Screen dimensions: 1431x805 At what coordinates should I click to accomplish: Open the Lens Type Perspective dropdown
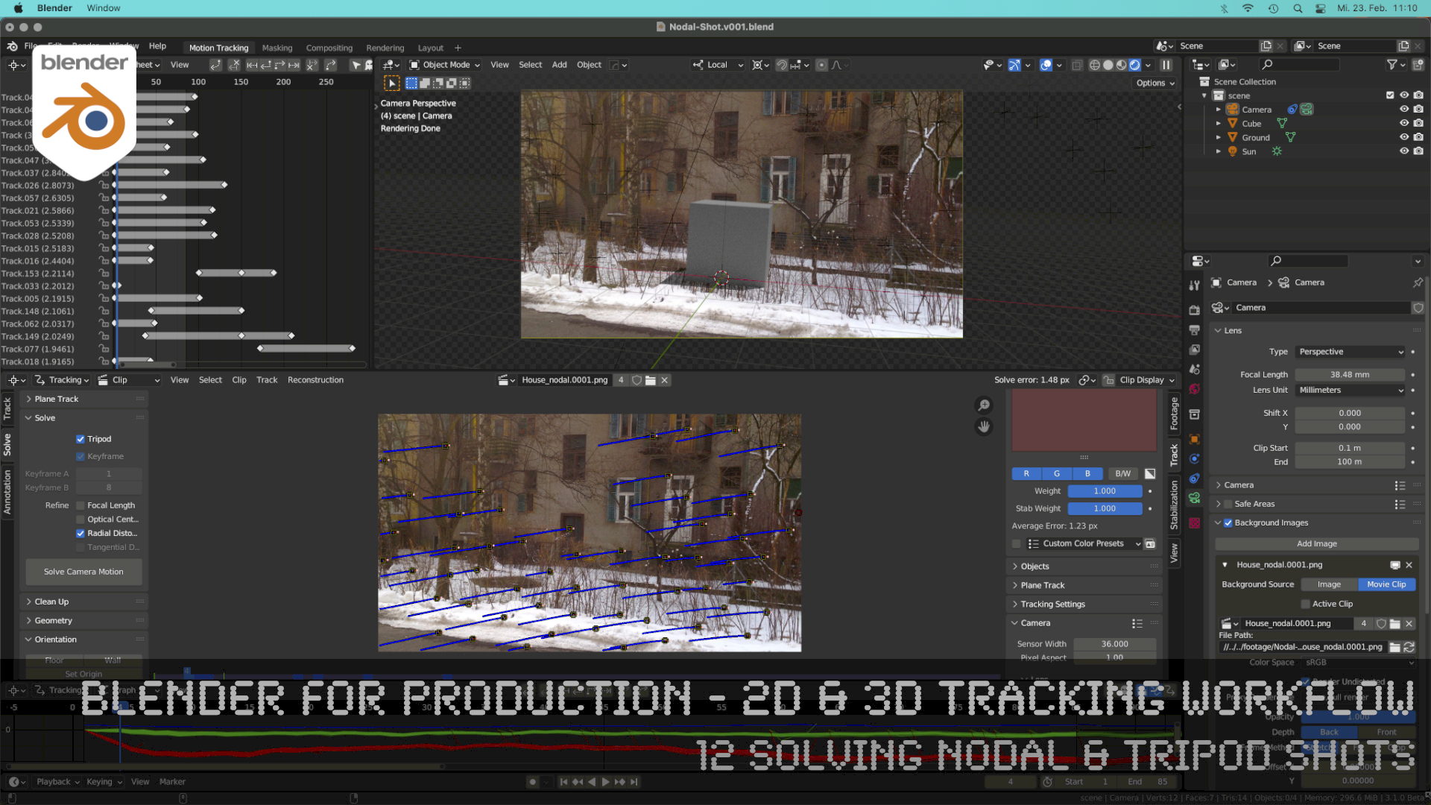[x=1350, y=351]
